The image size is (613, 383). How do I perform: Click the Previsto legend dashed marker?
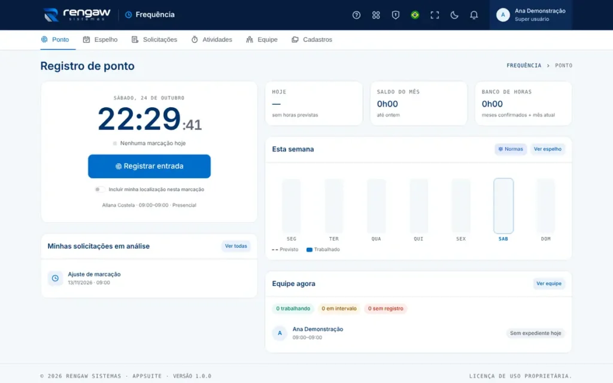click(x=275, y=250)
